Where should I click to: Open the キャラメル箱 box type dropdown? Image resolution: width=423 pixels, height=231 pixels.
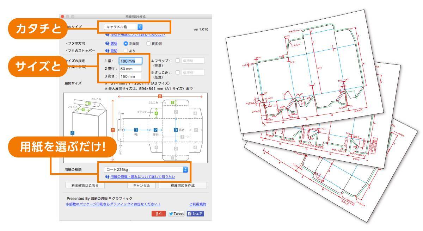click(x=123, y=27)
